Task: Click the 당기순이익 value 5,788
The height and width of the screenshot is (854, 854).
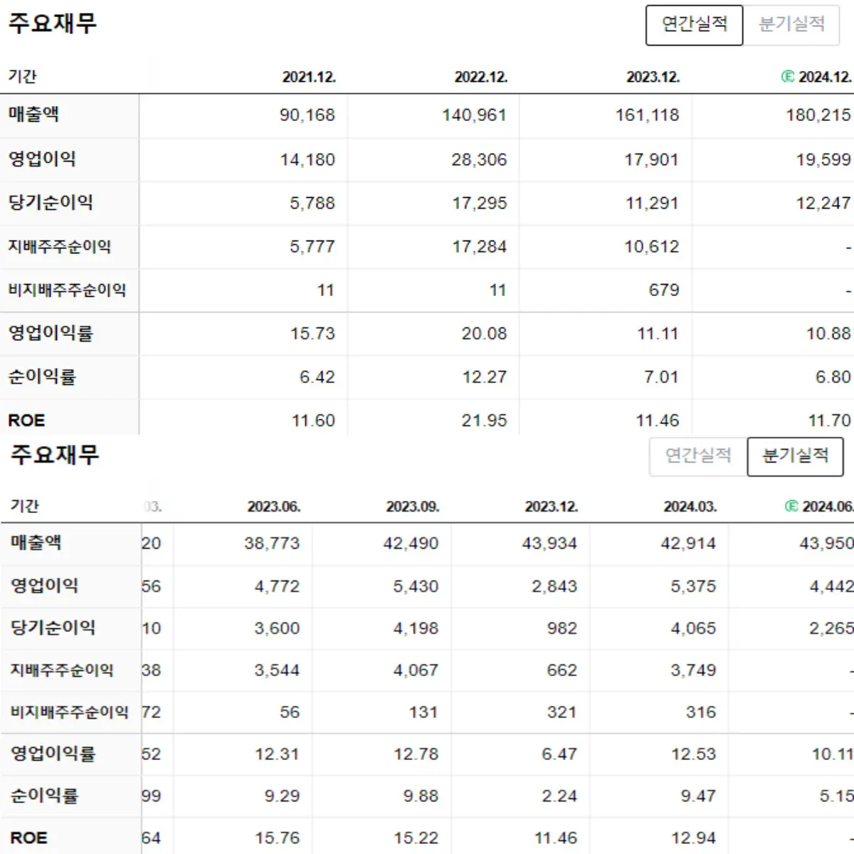Action: coord(312,204)
